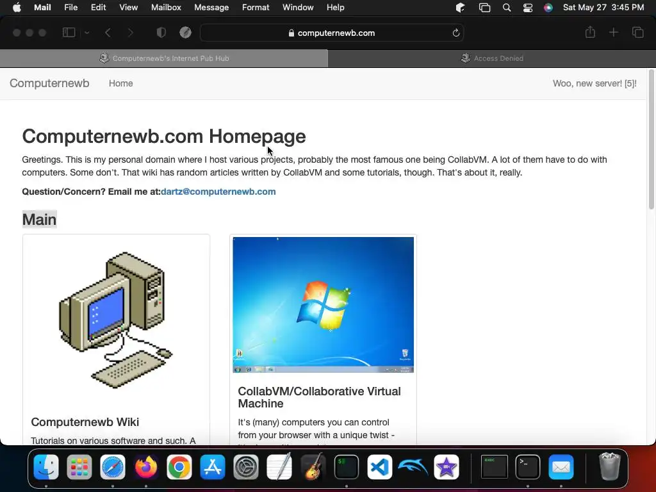The width and height of the screenshot is (656, 492).
Task: Click the cube status icon in menu bar
Action: click(460, 8)
